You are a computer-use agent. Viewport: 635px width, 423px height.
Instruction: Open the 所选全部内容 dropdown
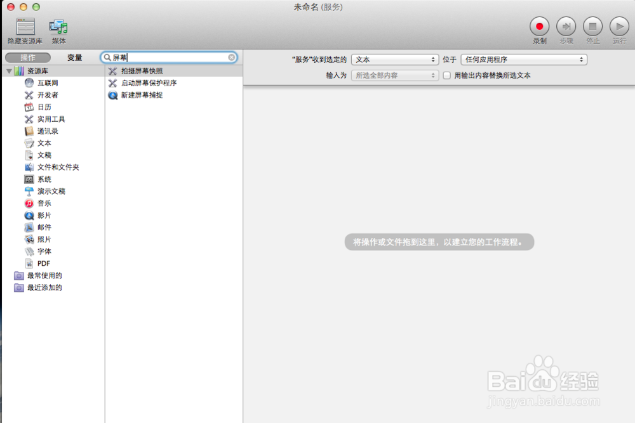(x=395, y=75)
